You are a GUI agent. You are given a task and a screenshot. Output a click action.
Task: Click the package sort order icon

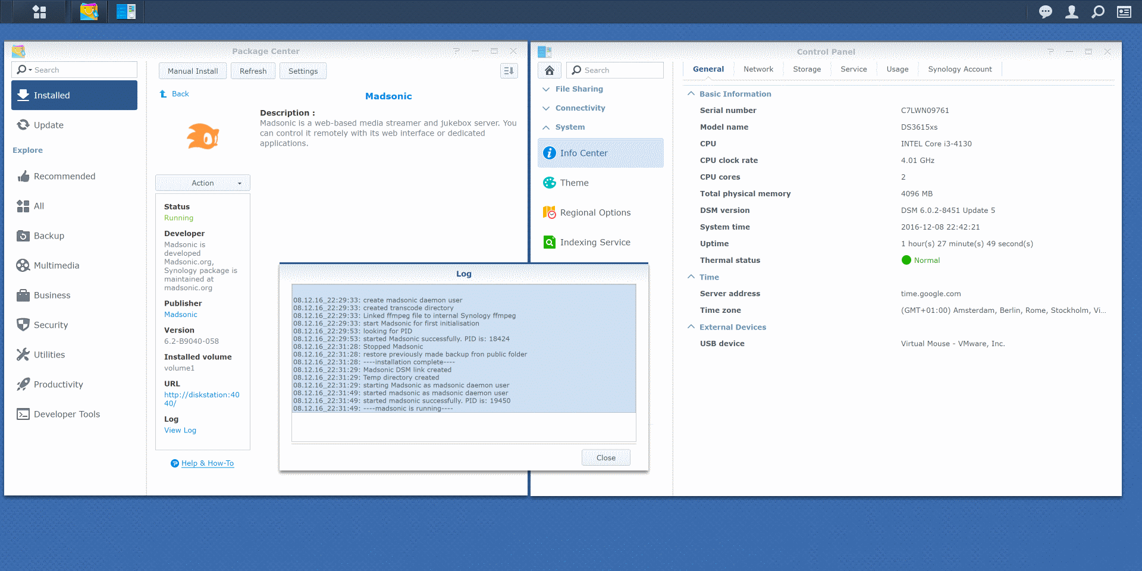tap(509, 71)
